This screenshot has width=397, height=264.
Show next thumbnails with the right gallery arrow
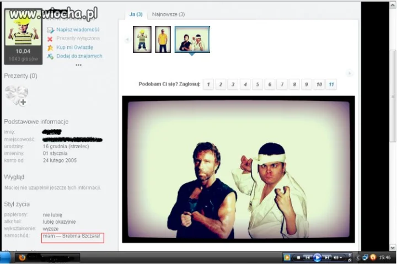pos(350,73)
